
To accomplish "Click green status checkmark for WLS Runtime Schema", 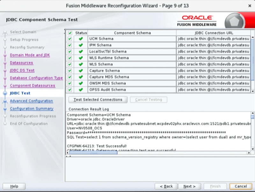I will pyautogui.click(x=81, y=58).
